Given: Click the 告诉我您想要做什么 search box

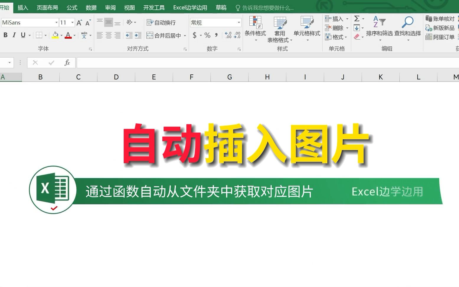Looking at the screenshot, I should [x=265, y=8].
